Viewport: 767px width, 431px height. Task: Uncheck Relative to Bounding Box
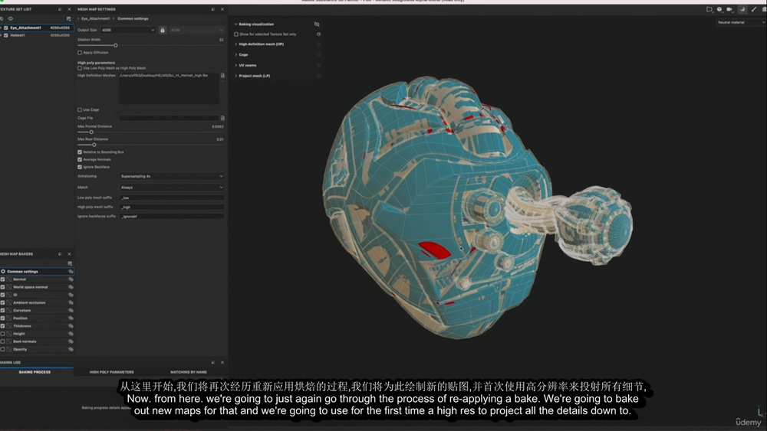(x=80, y=152)
